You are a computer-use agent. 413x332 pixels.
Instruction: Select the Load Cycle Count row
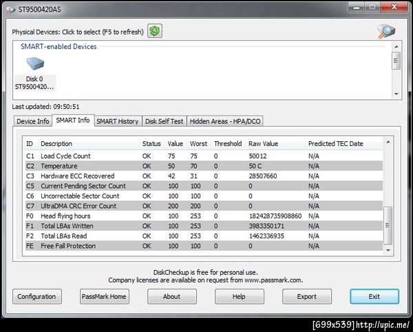tap(204, 156)
